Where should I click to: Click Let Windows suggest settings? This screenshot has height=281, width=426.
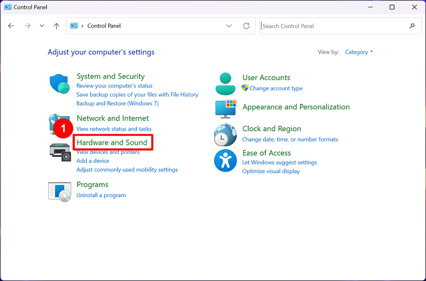280,163
